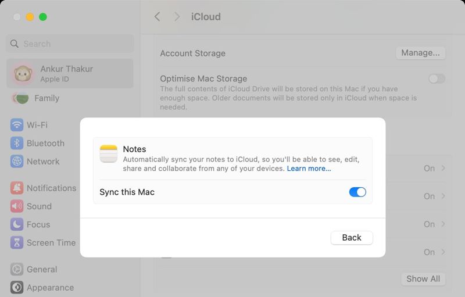Expand the first On row chevron
This screenshot has width=465, height=297.
point(443,169)
